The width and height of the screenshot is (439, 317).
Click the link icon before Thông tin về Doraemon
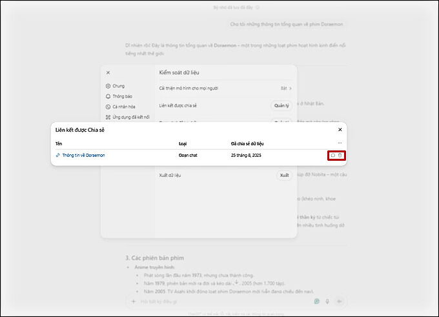click(x=58, y=156)
